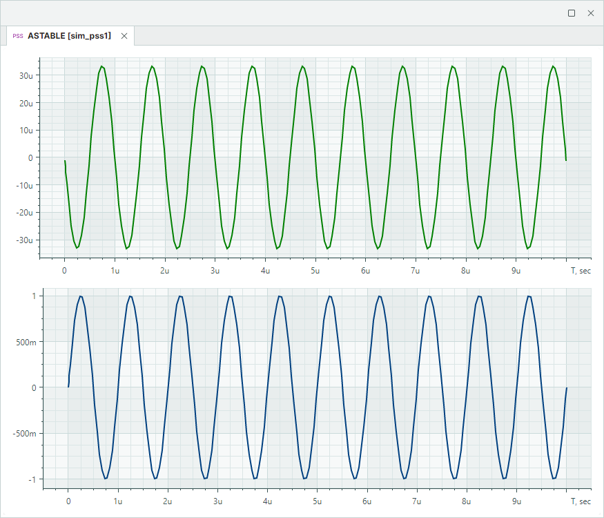This screenshot has width=604, height=518.
Task: Click the 3u marker on lower time axis
Action: pyautogui.click(x=218, y=501)
